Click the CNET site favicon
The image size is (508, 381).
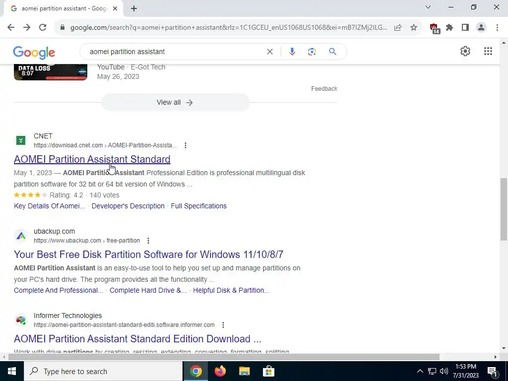click(21, 140)
